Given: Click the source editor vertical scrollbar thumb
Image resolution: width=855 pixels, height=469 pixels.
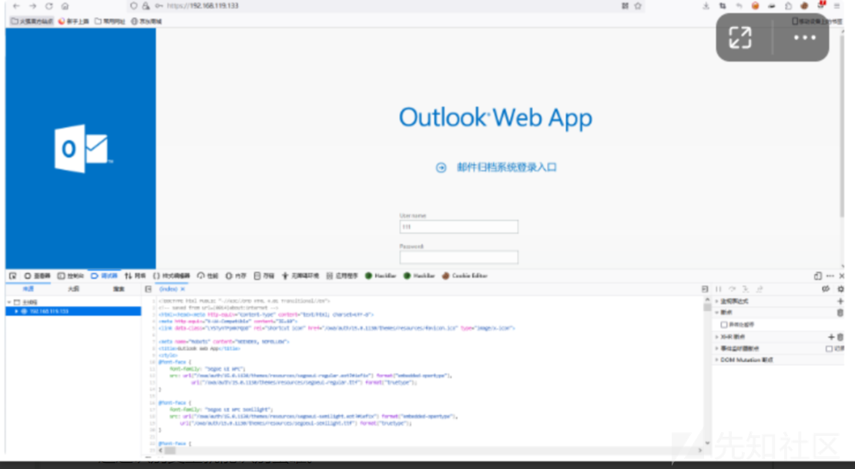Looking at the screenshot, I should [707, 308].
